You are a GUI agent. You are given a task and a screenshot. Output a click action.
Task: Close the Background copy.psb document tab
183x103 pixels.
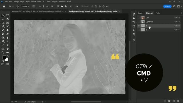120,11
